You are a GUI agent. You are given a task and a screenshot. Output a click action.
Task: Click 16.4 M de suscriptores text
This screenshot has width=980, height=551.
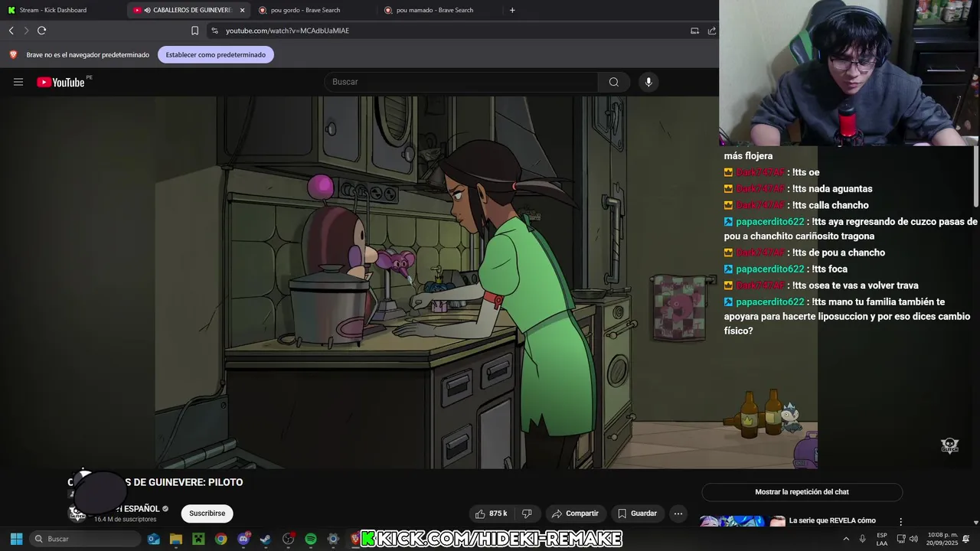(x=125, y=520)
